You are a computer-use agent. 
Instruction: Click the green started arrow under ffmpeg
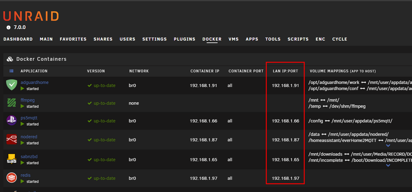click(22, 106)
